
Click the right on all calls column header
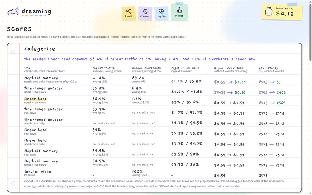[185, 69]
